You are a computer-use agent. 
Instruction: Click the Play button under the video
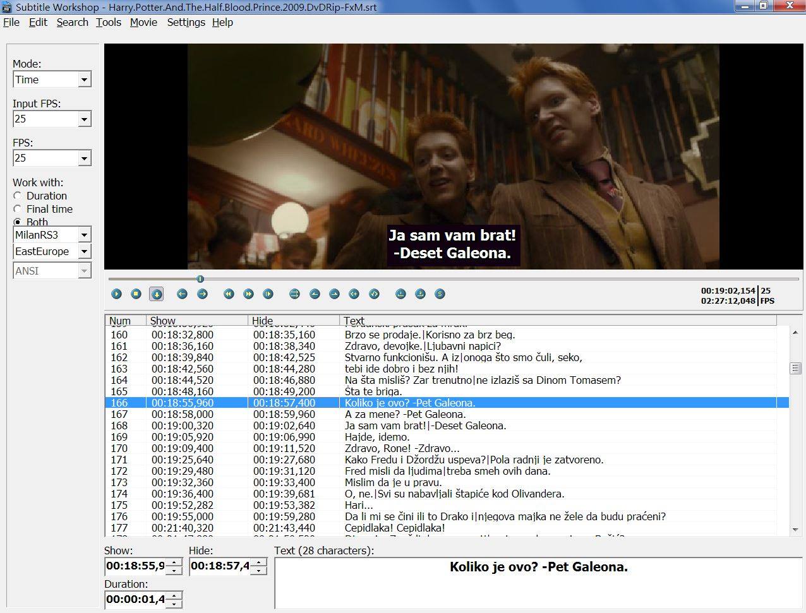[116, 294]
